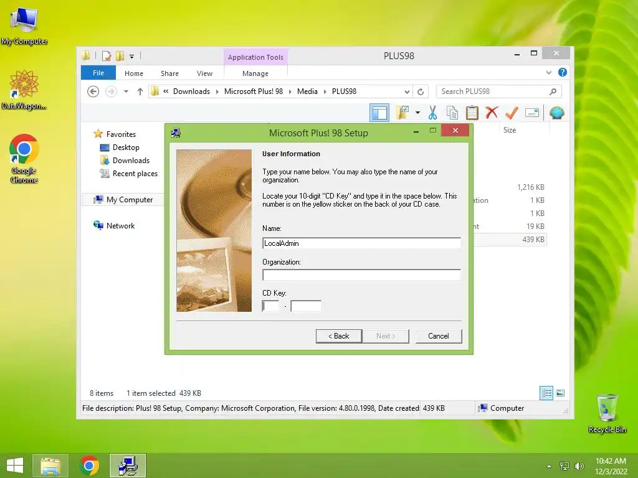638x478 pixels.
Task: Click the first CD Key box
Action: (x=271, y=306)
